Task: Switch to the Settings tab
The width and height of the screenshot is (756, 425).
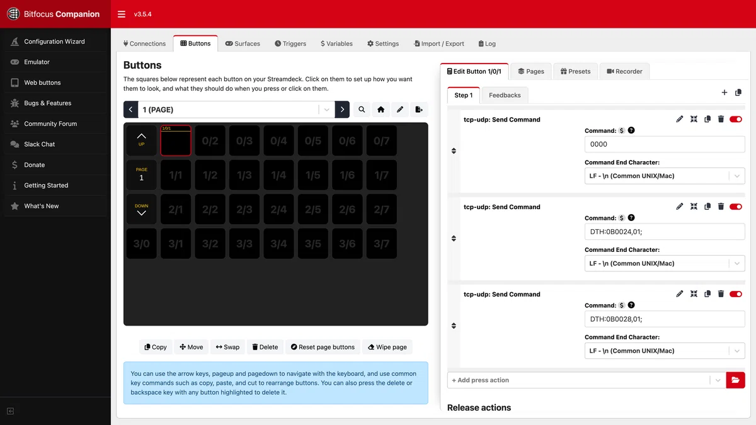Action: click(x=383, y=43)
